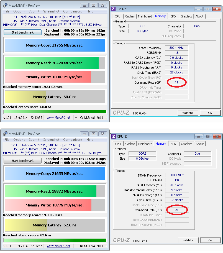
Task: Open the Screenshot menu in the top MaxxMEM window
Action: pyautogui.click(x=51, y=11)
